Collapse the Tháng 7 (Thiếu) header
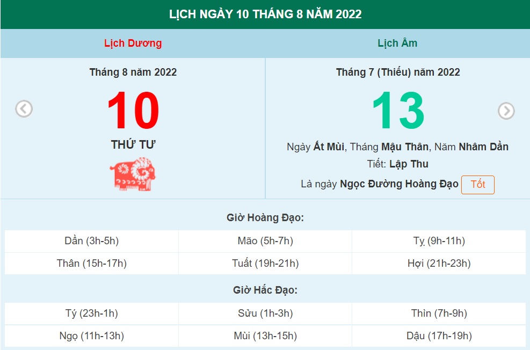This screenshot has width=530, height=350. coord(397,72)
